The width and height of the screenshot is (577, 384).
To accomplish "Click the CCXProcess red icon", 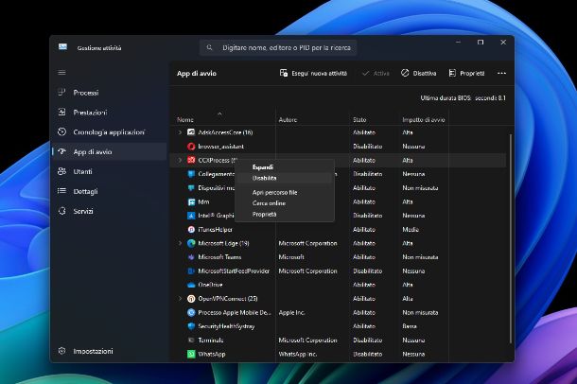I will point(191,160).
